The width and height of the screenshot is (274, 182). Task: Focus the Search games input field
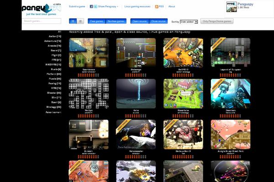pyautogui.click(x=42, y=21)
